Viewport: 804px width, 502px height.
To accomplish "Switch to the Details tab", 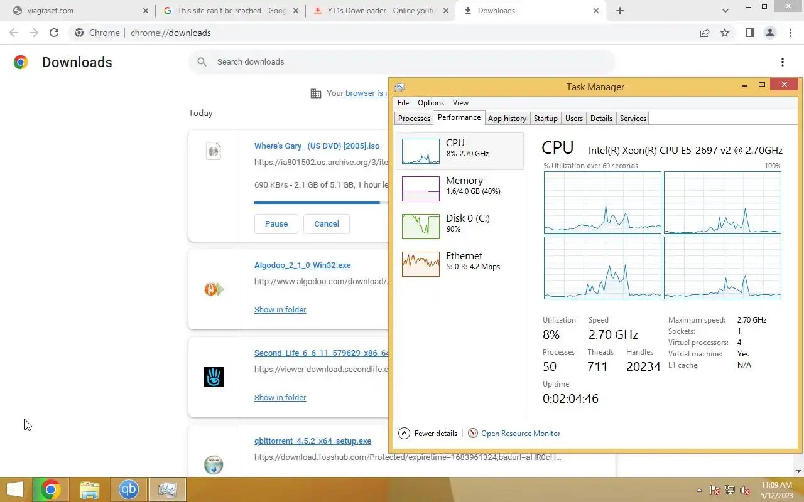I will (601, 119).
